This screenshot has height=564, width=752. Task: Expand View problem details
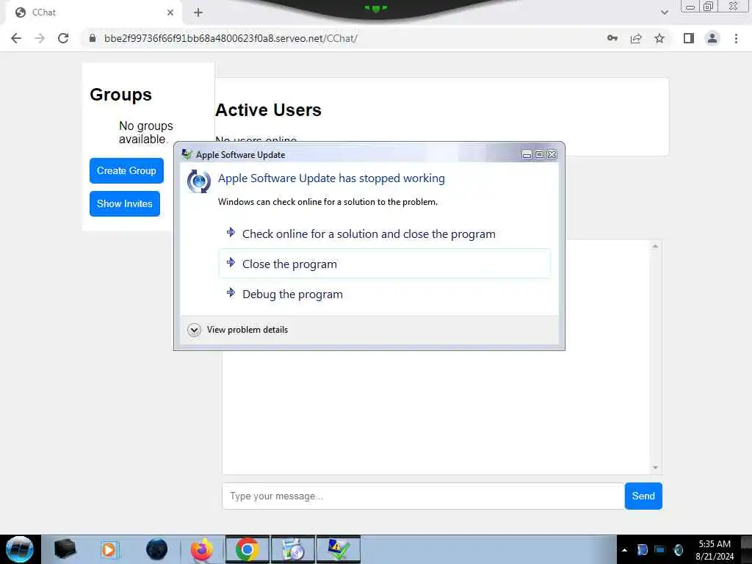point(238,330)
